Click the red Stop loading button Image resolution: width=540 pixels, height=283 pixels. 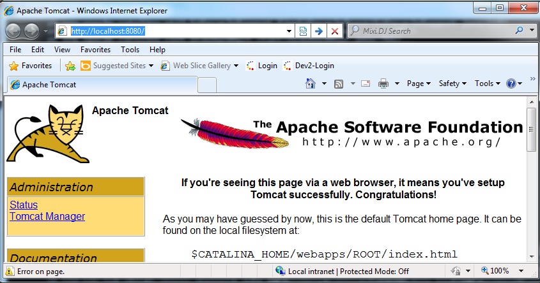click(x=334, y=31)
